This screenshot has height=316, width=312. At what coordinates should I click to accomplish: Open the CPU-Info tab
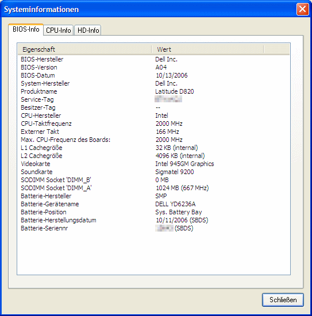tap(58, 30)
